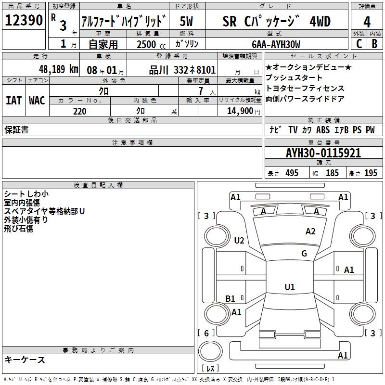Select the G windshield marker on the diagram

coord(304,254)
